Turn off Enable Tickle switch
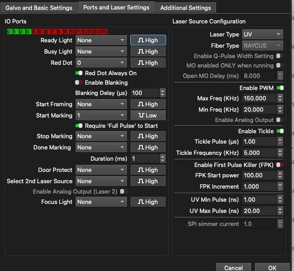 pos(280,131)
